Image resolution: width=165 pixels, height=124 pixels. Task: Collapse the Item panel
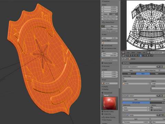coord(102,80)
